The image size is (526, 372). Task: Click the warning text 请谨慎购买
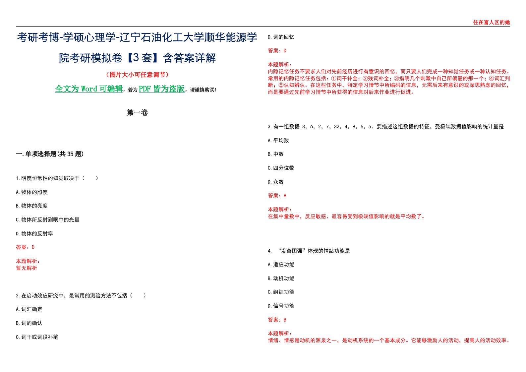pos(203,90)
